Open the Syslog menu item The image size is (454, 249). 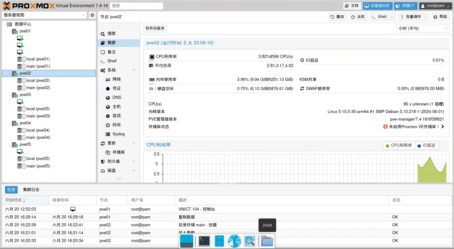[119, 134]
